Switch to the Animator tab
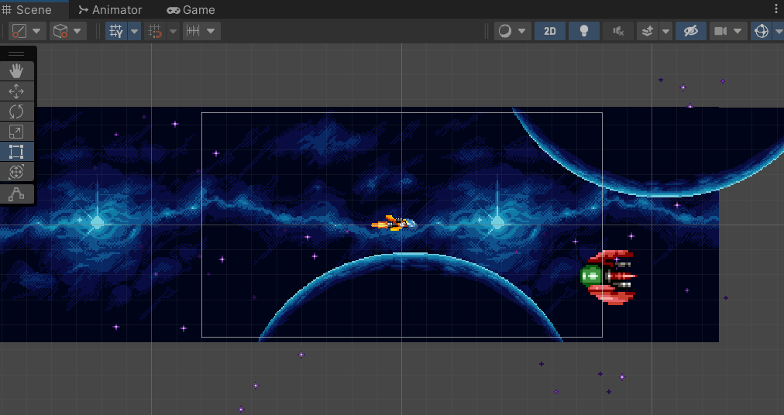784x415 pixels. (x=111, y=10)
